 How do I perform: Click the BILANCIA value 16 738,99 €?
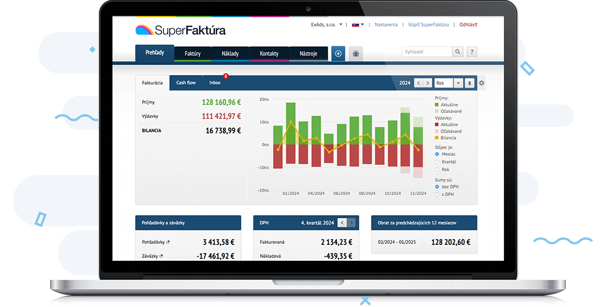click(x=223, y=130)
